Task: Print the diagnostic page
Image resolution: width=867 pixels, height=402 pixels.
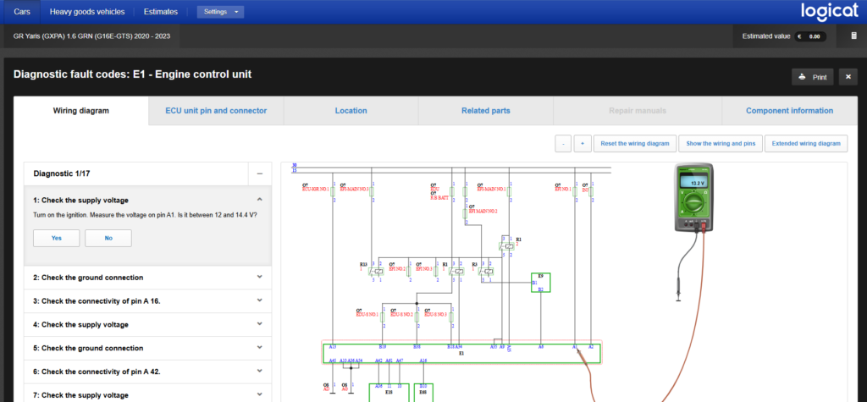Action: coord(812,77)
